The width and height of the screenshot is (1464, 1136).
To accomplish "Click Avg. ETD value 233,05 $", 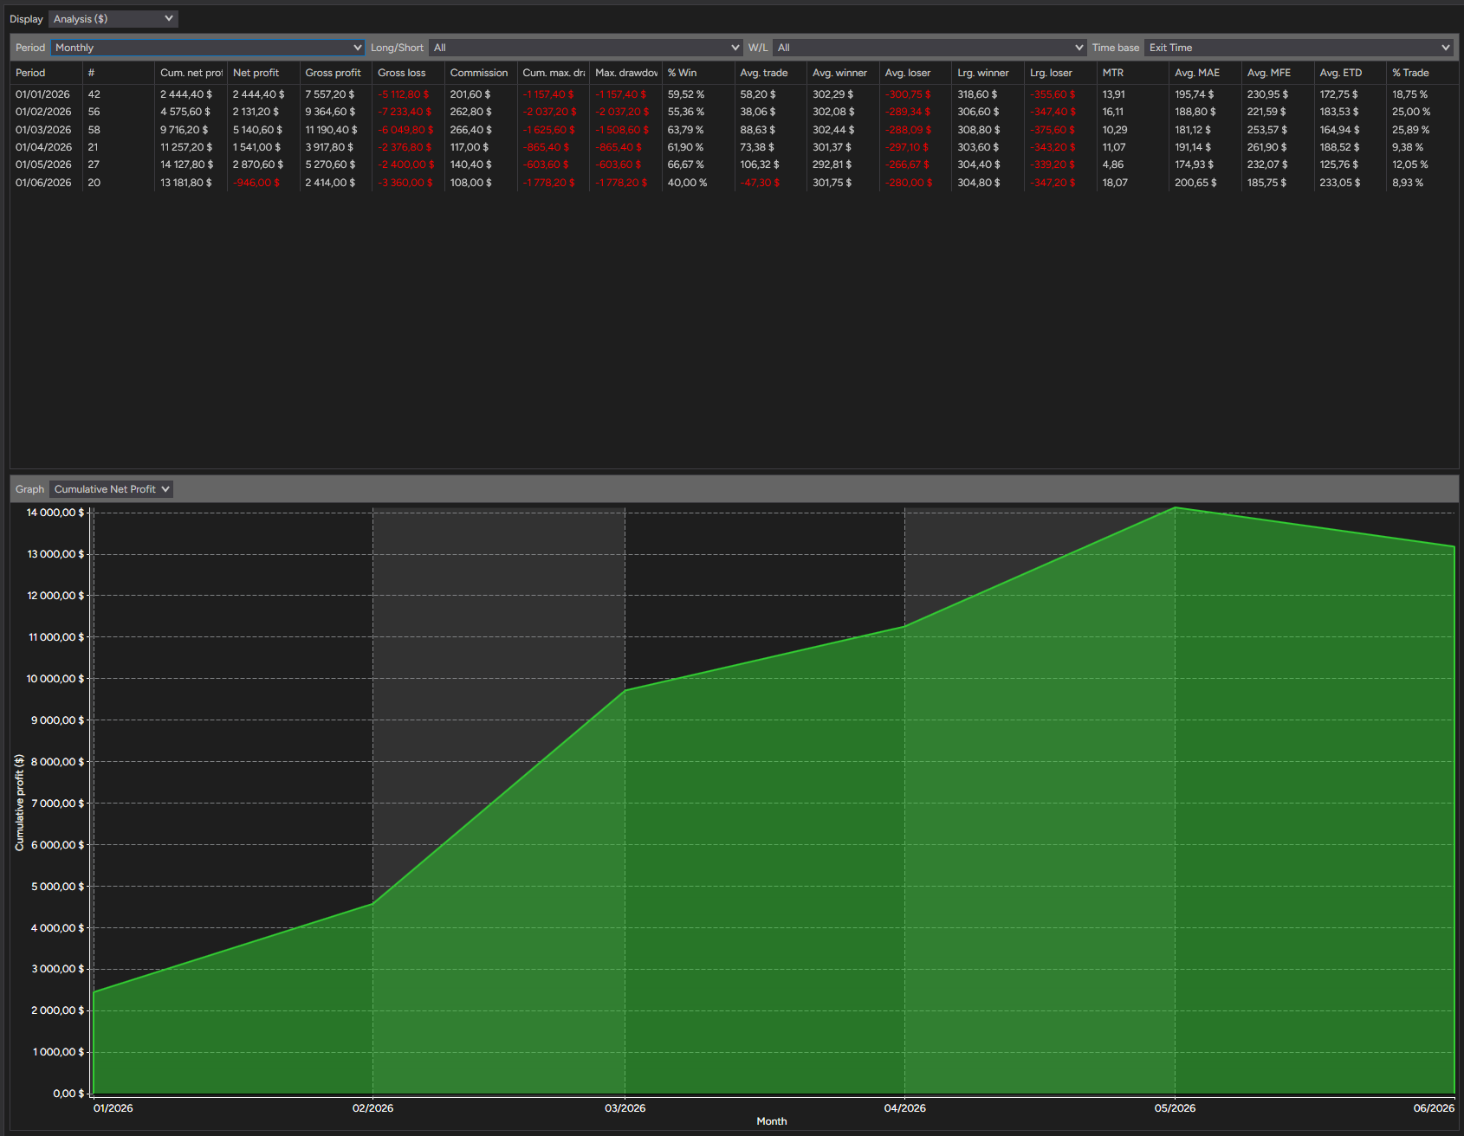I will point(1340,183).
